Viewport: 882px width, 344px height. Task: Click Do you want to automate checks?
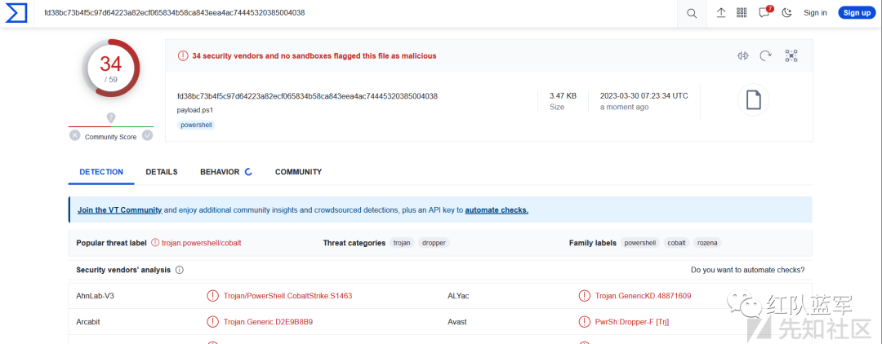[x=747, y=270]
